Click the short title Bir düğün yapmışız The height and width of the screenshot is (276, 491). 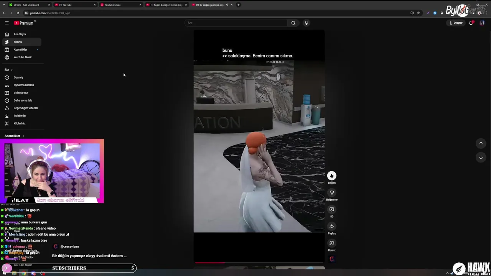click(89, 256)
